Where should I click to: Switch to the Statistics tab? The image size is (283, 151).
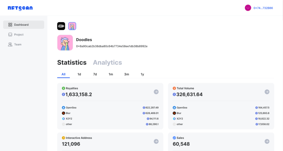pyautogui.click(x=72, y=63)
